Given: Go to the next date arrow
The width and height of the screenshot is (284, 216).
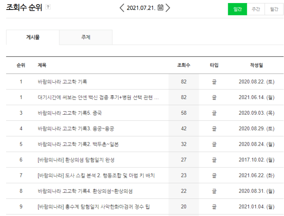Looking at the screenshot, I should point(168,8).
